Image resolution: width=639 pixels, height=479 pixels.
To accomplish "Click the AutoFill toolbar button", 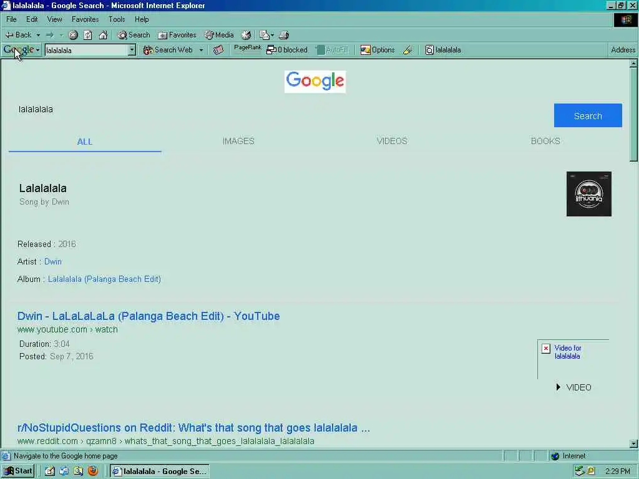I will coord(332,50).
